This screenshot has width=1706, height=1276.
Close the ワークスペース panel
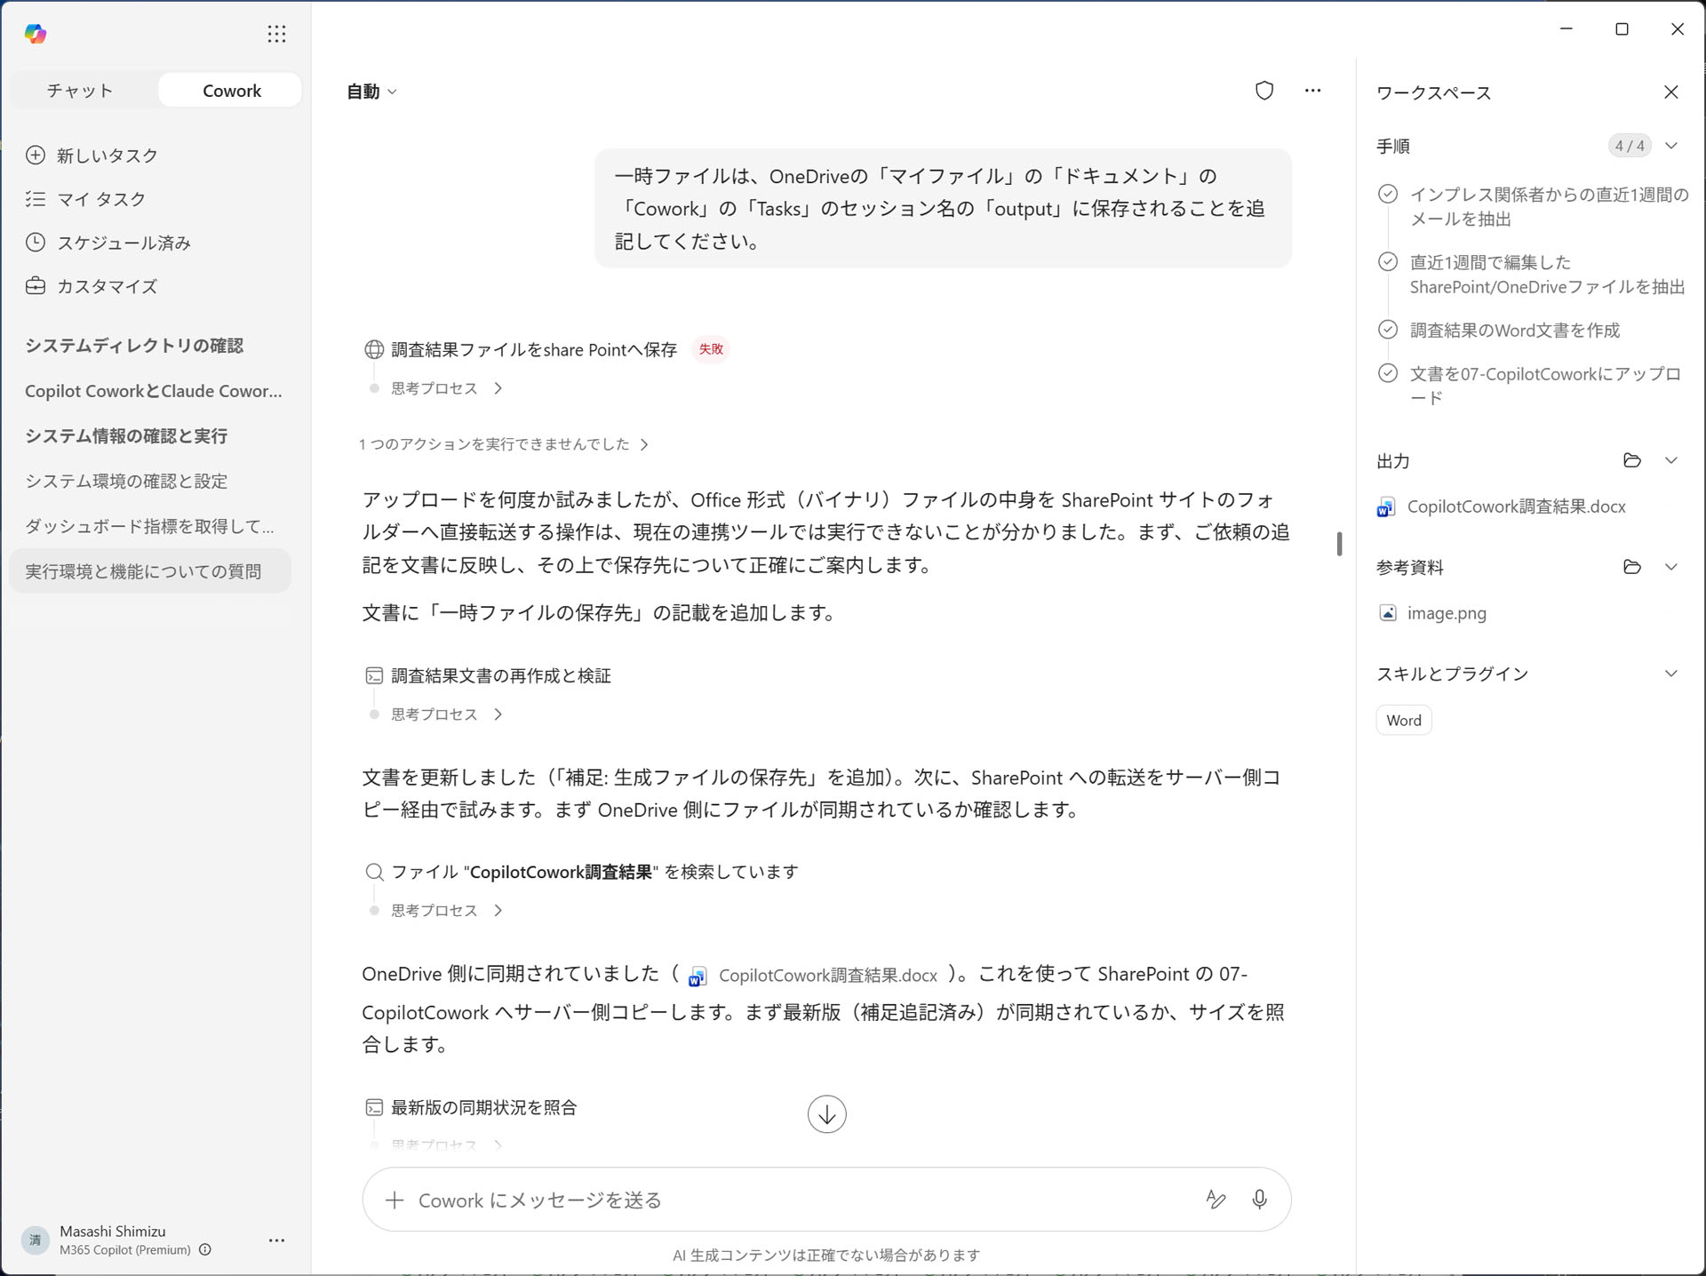pos(1670,92)
